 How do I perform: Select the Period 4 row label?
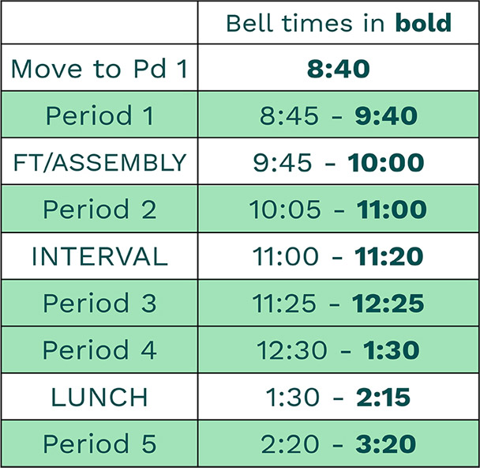(x=99, y=349)
